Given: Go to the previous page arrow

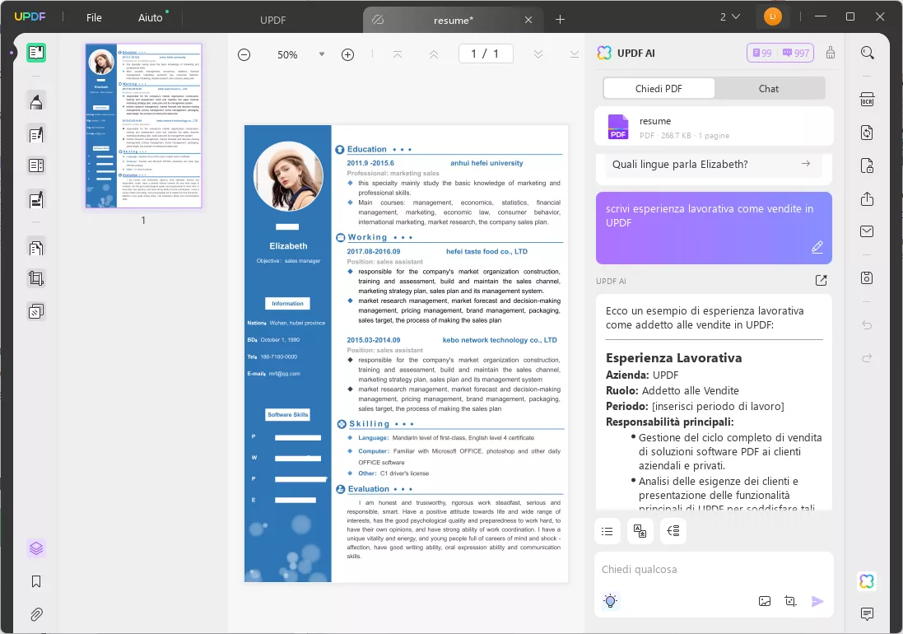Looking at the screenshot, I should click(x=434, y=54).
